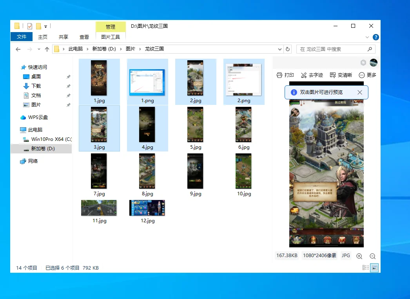
Task: Click the enhance clarity (变清晰) tool
Action: 341,75
